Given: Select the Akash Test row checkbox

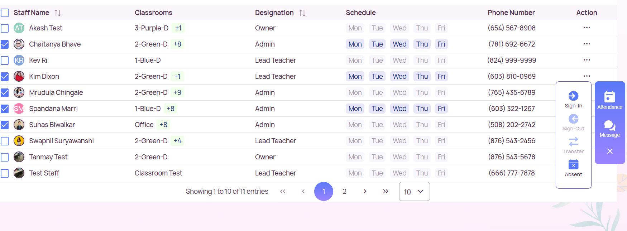Looking at the screenshot, I should point(5,28).
